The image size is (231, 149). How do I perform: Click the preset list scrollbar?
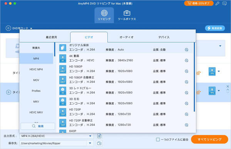(194, 77)
